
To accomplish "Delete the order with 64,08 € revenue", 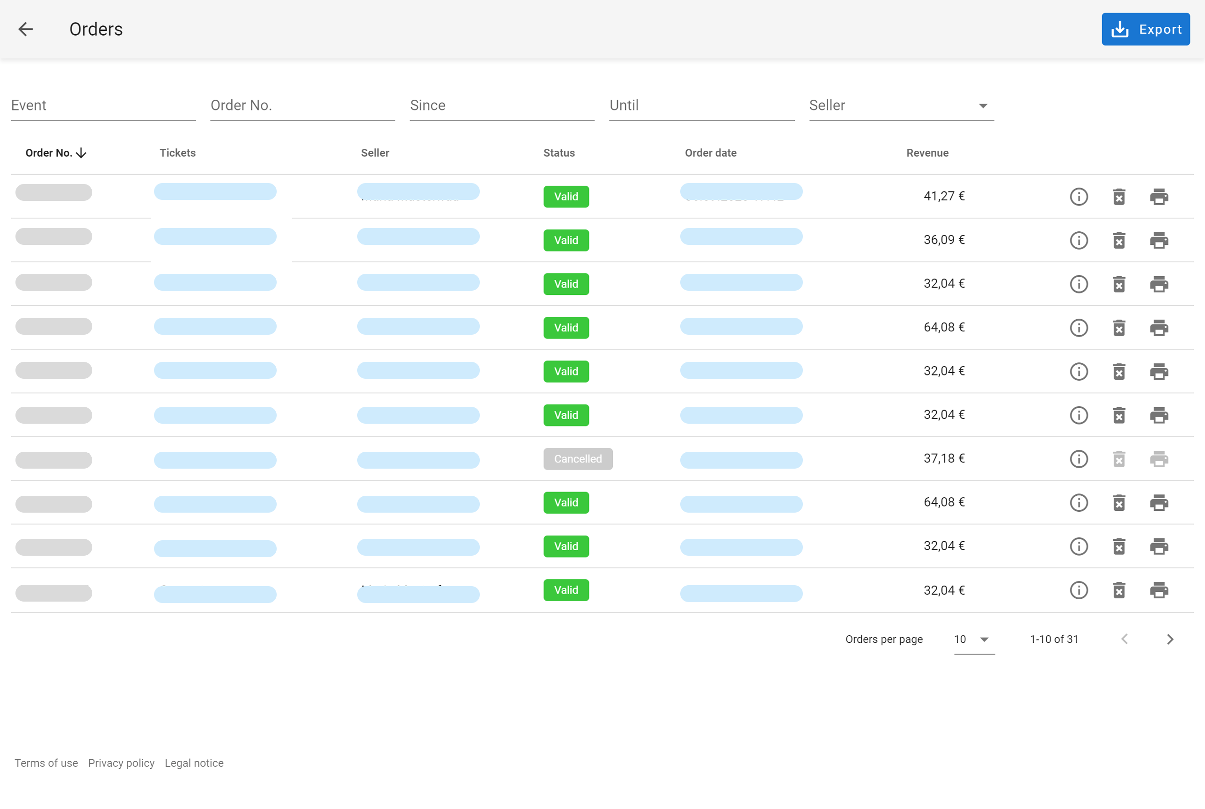I will click(x=1119, y=328).
